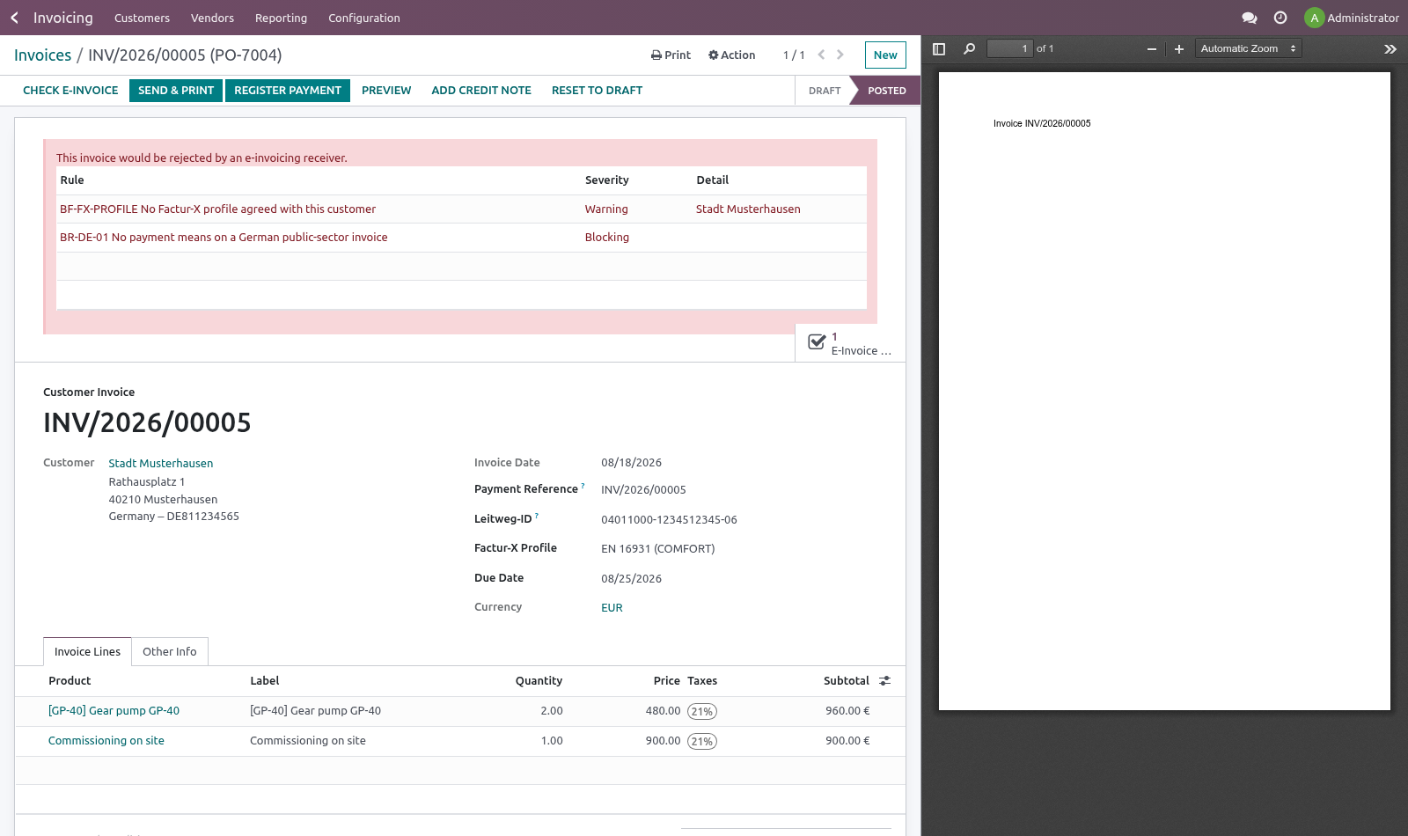Viewport: 1408px width, 836px height.
Task: Open PDF viewer tools menu
Action: 1390,49
